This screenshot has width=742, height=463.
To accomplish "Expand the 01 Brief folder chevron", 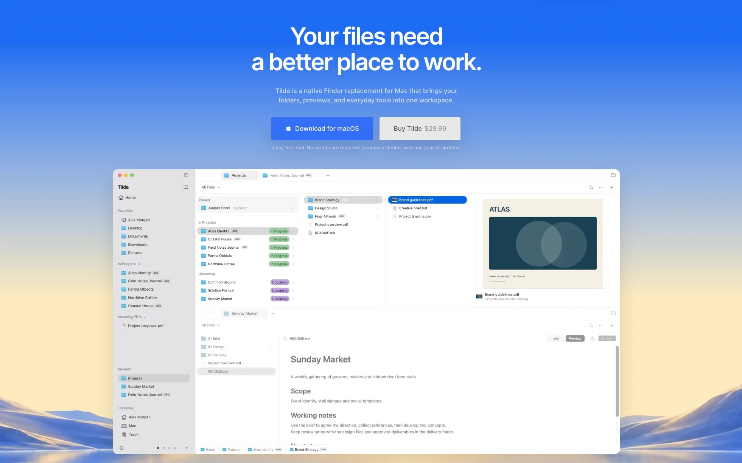I will click(x=270, y=339).
